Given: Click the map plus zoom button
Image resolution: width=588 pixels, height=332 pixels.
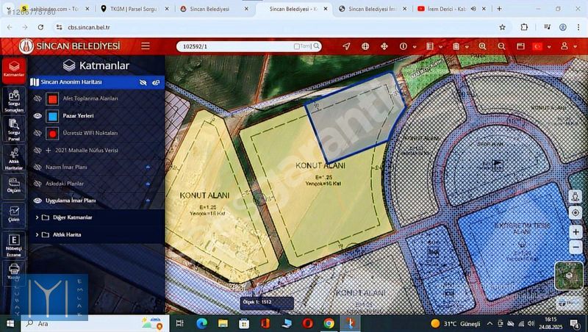Looking at the screenshot, I should [x=576, y=231].
